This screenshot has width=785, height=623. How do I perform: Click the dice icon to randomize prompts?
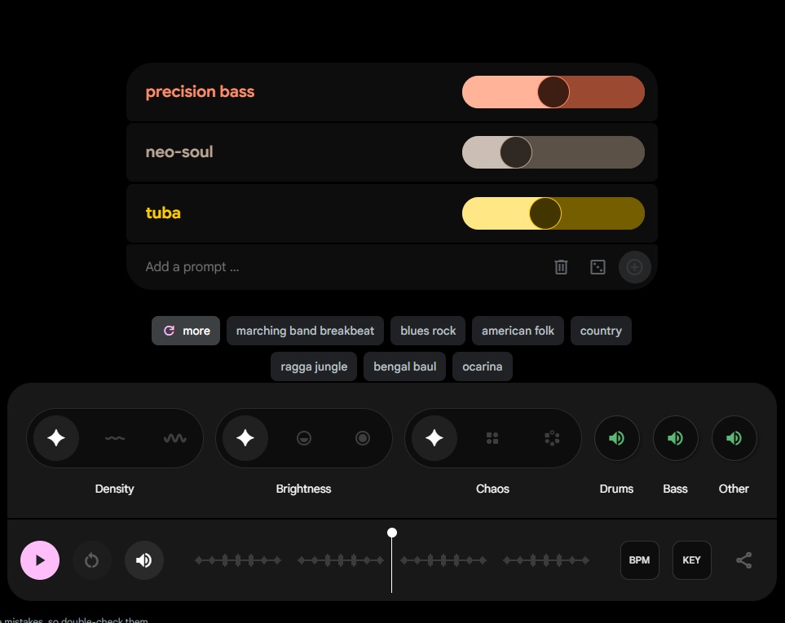click(x=598, y=266)
